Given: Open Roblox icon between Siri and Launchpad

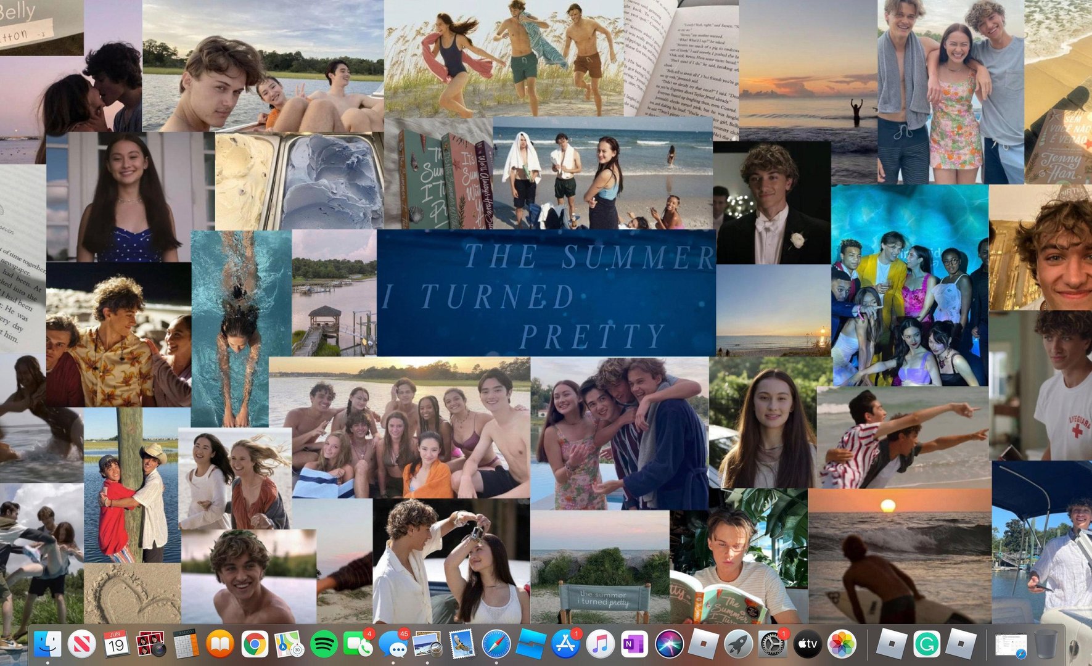Looking at the screenshot, I should click(703, 645).
